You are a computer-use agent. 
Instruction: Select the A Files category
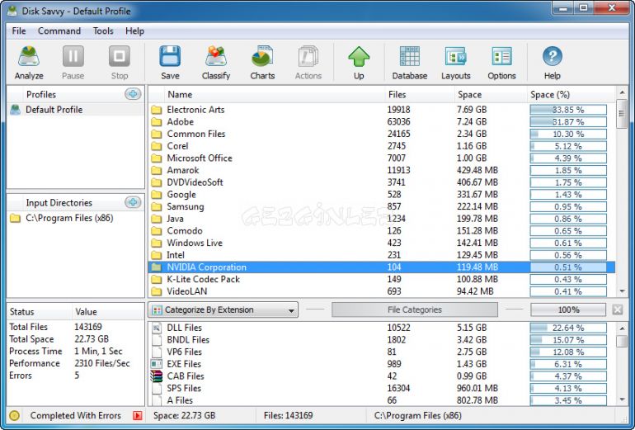point(382,400)
